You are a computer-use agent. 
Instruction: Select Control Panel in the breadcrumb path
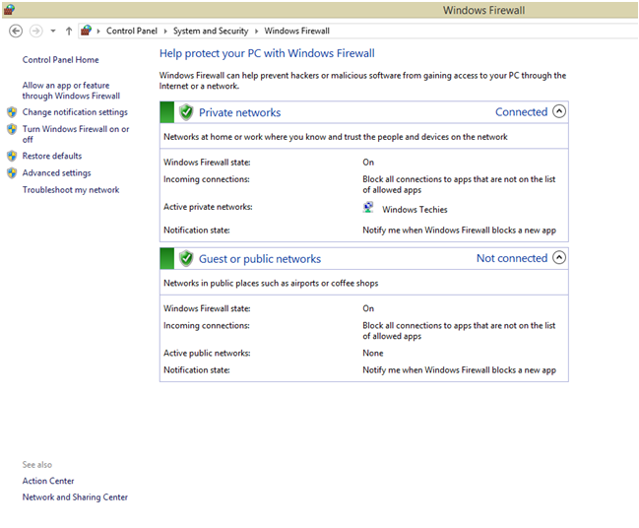coord(131,32)
